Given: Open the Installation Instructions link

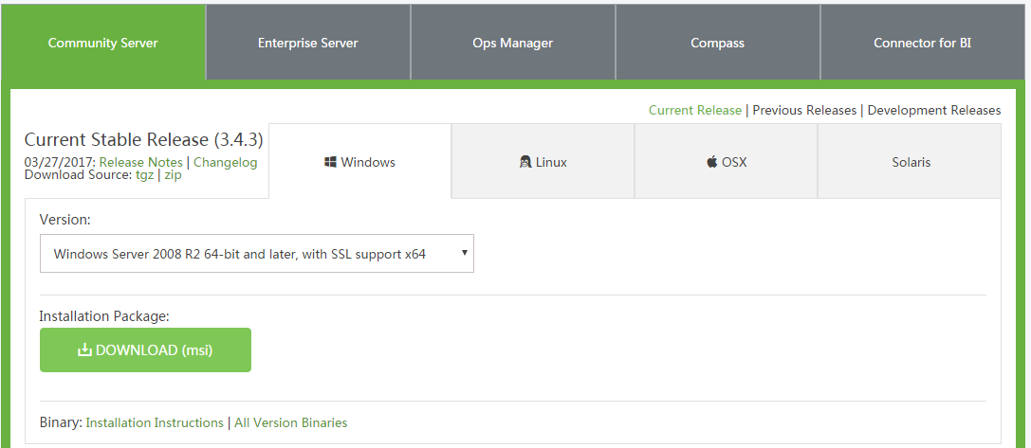Looking at the screenshot, I should tap(155, 423).
